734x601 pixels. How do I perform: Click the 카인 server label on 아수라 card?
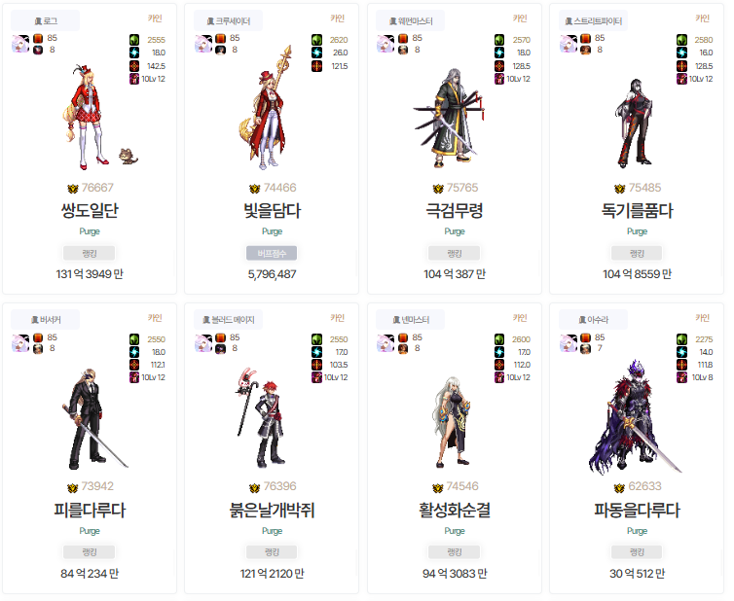pyautogui.click(x=702, y=318)
